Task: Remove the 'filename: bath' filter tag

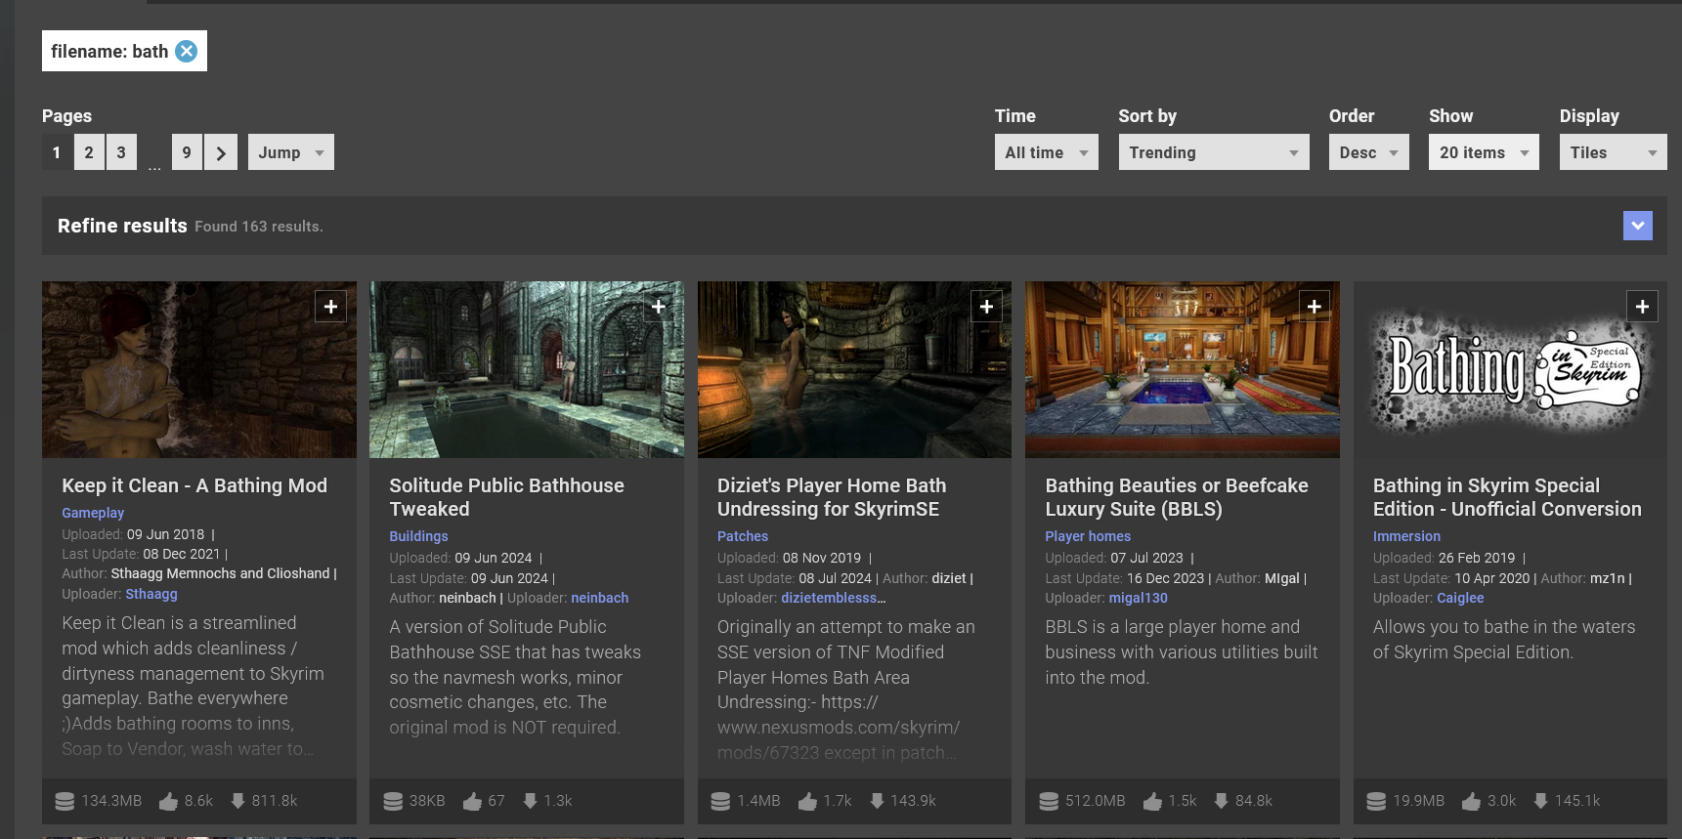Action: [x=186, y=51]
